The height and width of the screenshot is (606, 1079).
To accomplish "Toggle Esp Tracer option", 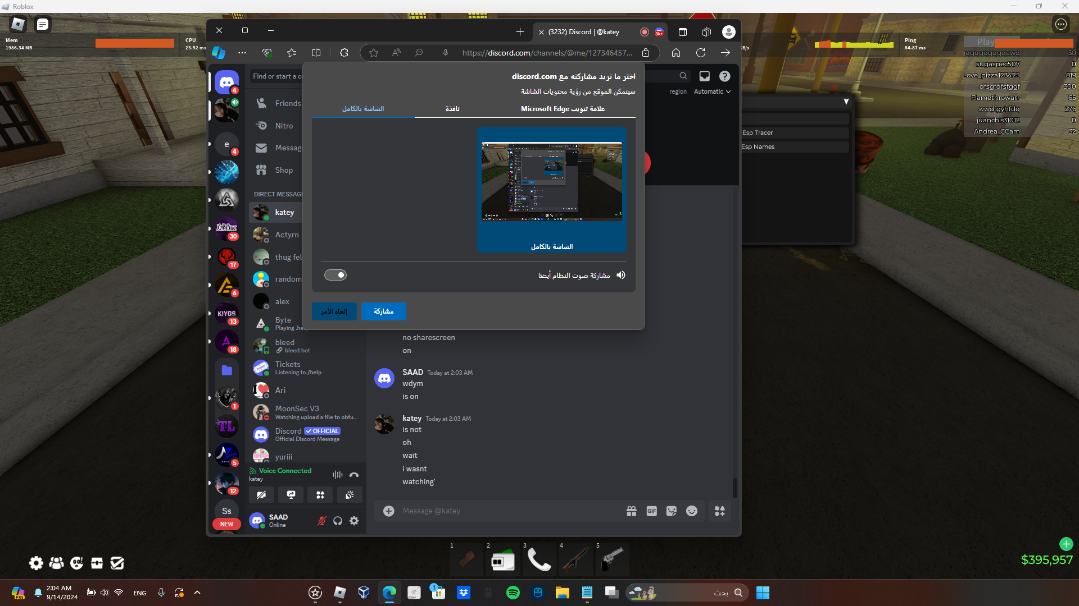I will [x=795, y=132].
